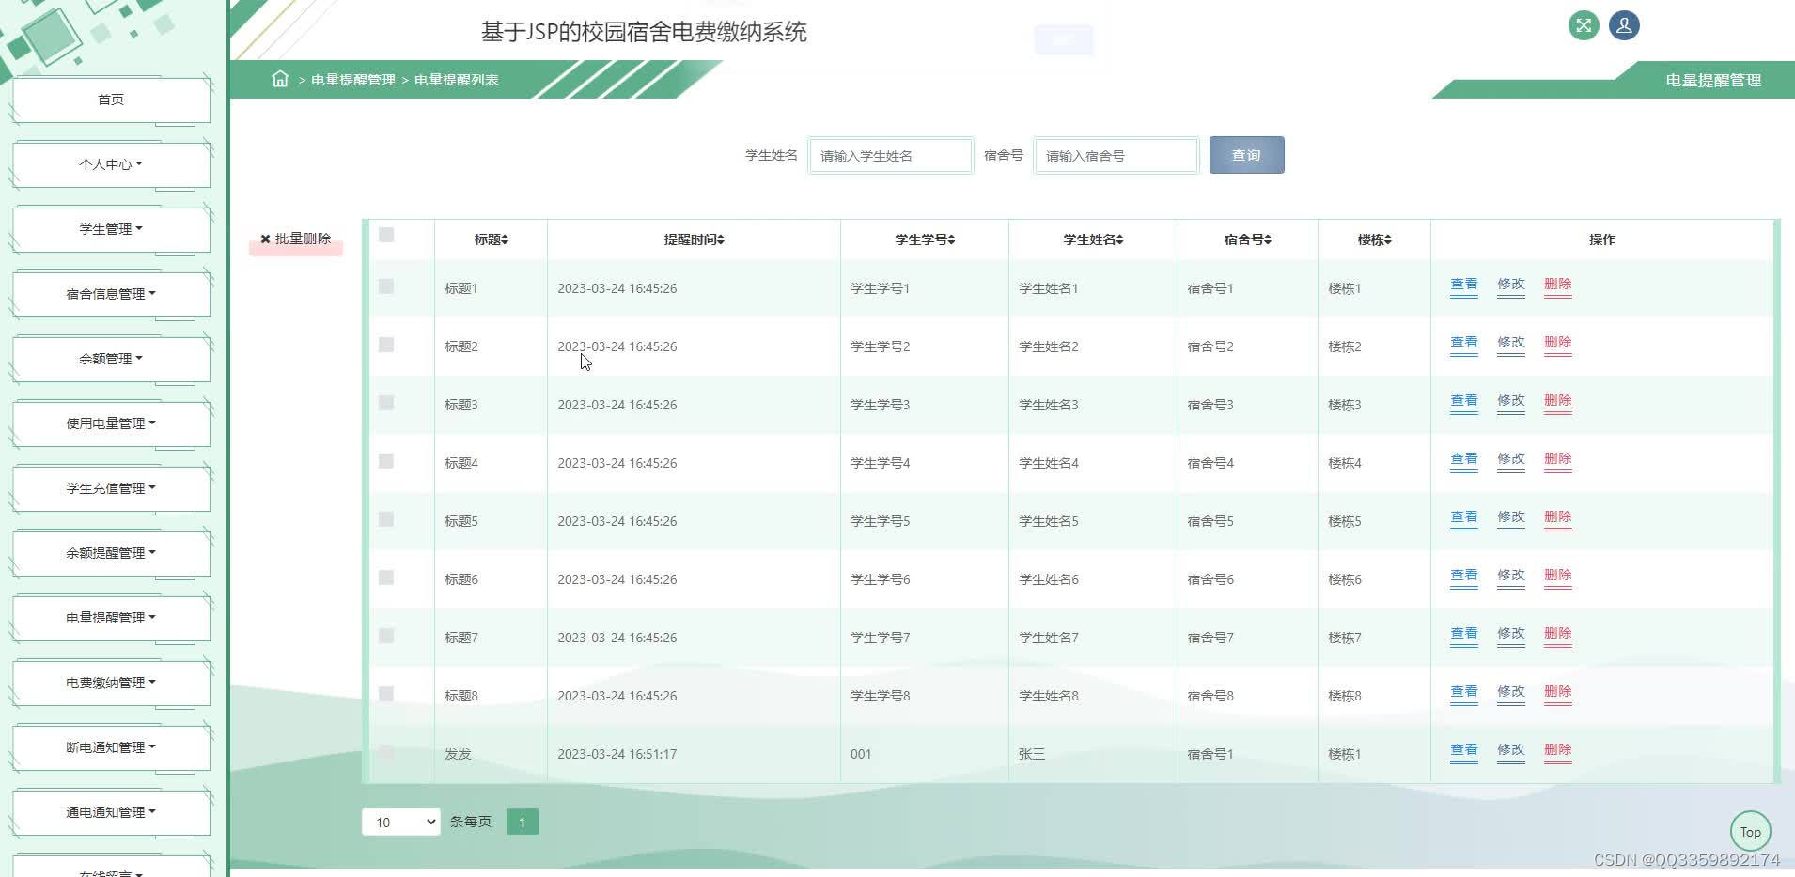This screenshot has height=877, width=1795.
Task: Delete the 发发 row
Action: (1558, 750)
